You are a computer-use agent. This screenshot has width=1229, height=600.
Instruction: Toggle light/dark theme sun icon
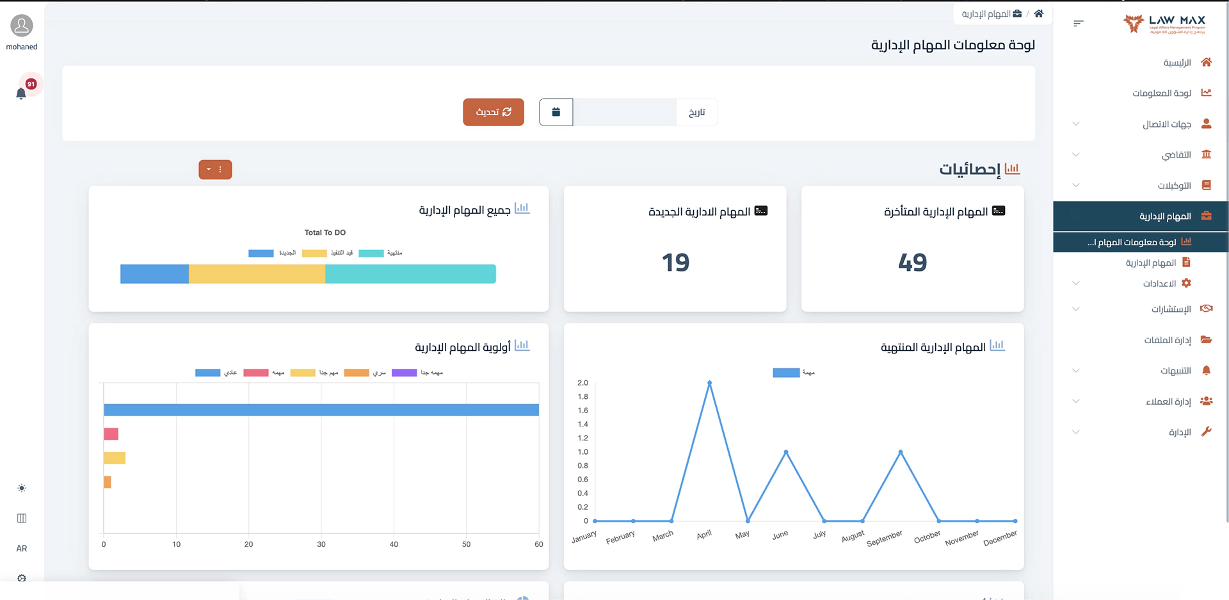(x=22, y=488)
